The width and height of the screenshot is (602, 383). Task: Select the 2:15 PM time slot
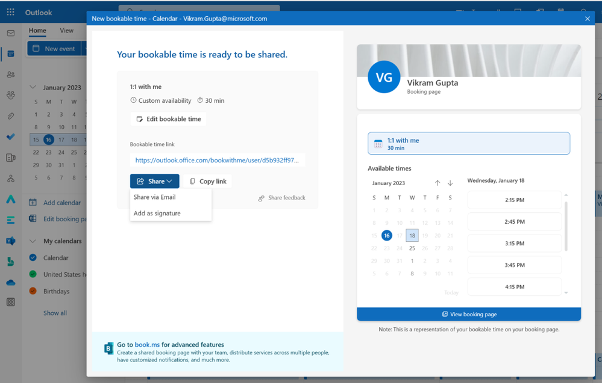tap(515, 200)
